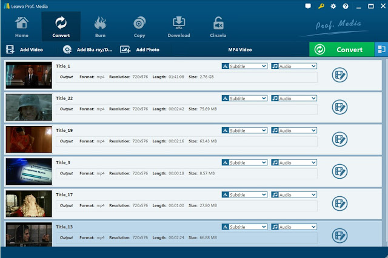Click the 01:41:08 length value
This screenshot has width=388, height=258.
[176, 77]
